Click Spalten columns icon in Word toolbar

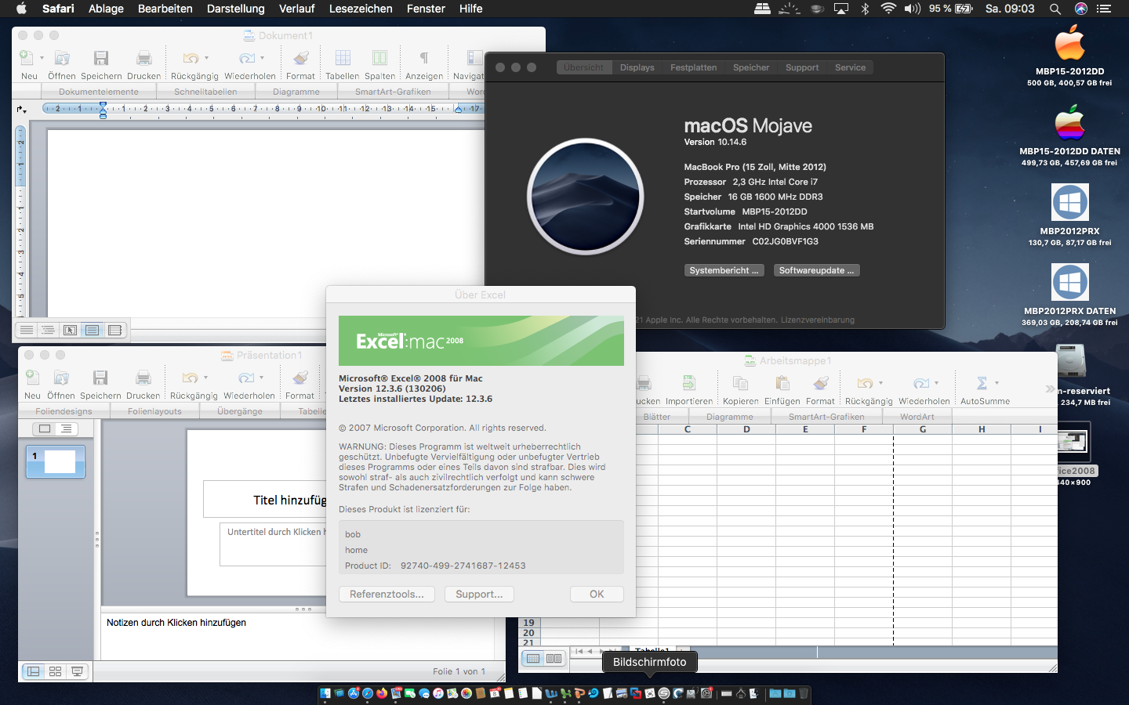tap(379, 58)
